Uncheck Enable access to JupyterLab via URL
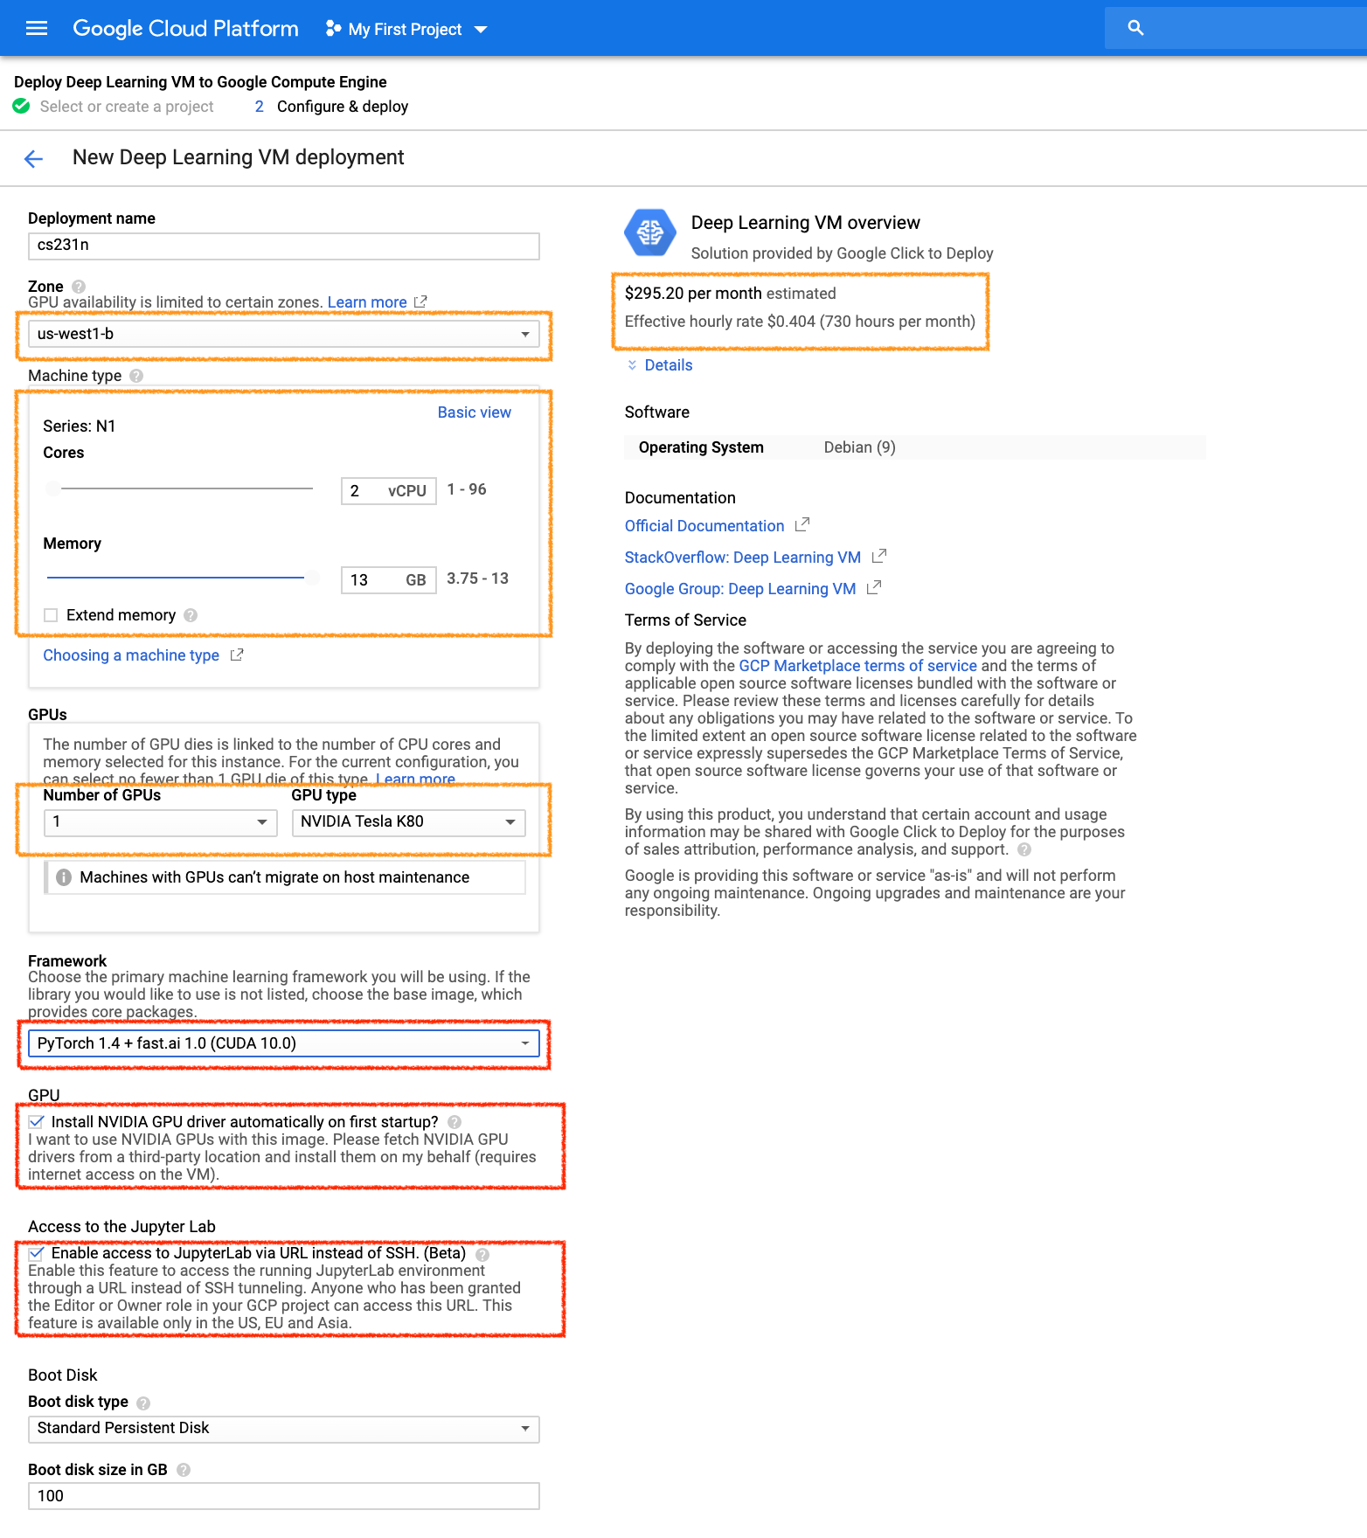Screen dimensions: 1367x1538 coord(36,1253)
